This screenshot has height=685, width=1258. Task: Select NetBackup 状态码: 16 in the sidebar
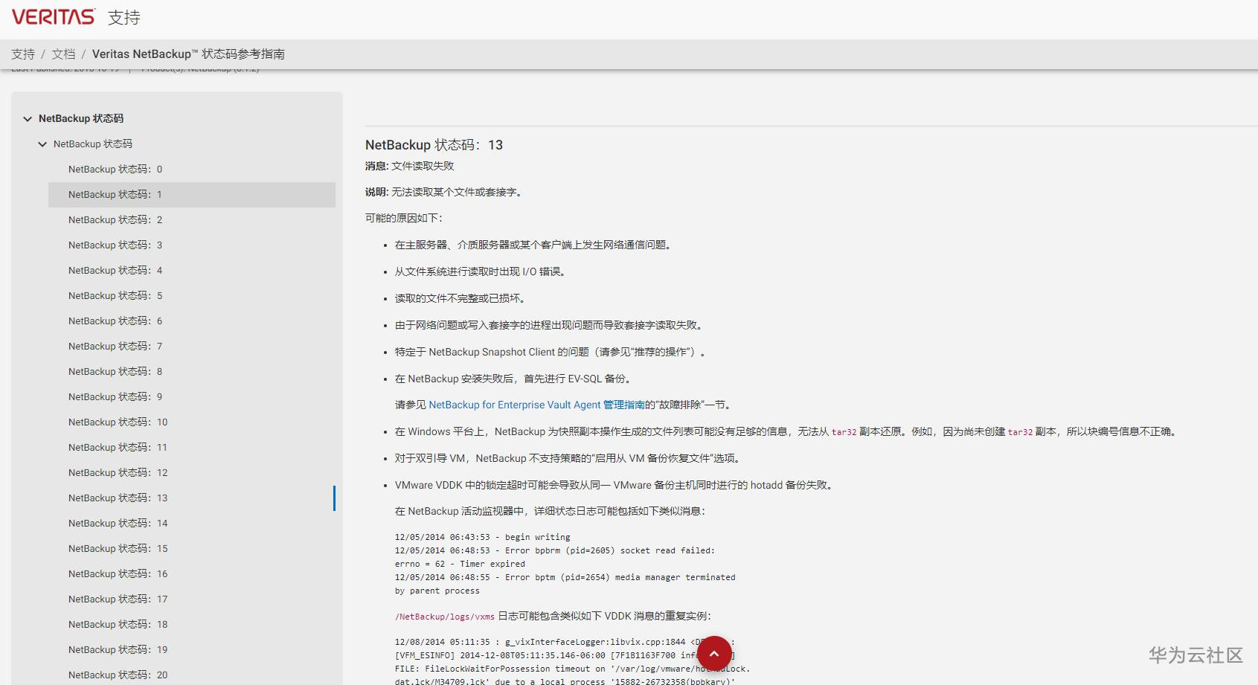[x=116, y=573]
